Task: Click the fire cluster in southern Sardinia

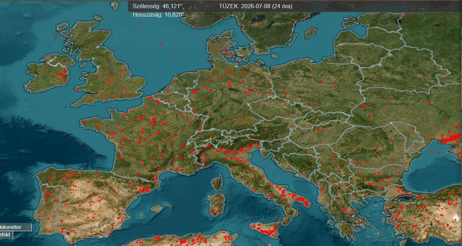Action: (x=214, y=213)
